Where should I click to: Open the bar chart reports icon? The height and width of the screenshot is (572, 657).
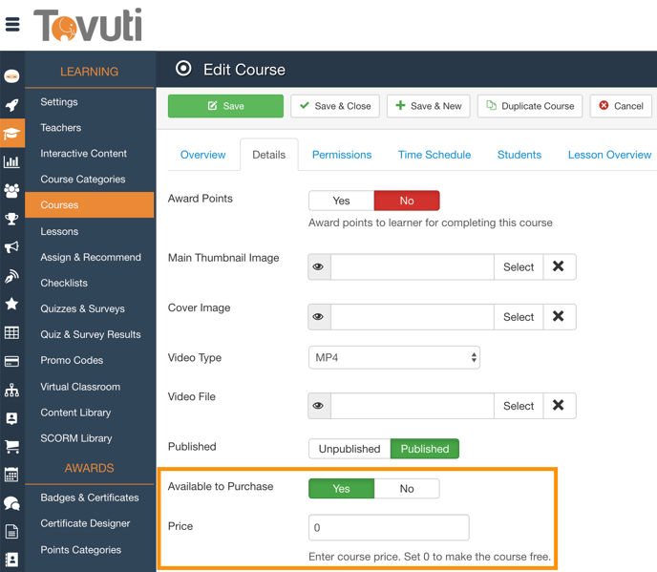pyautogui.click(x=11, y=162)
